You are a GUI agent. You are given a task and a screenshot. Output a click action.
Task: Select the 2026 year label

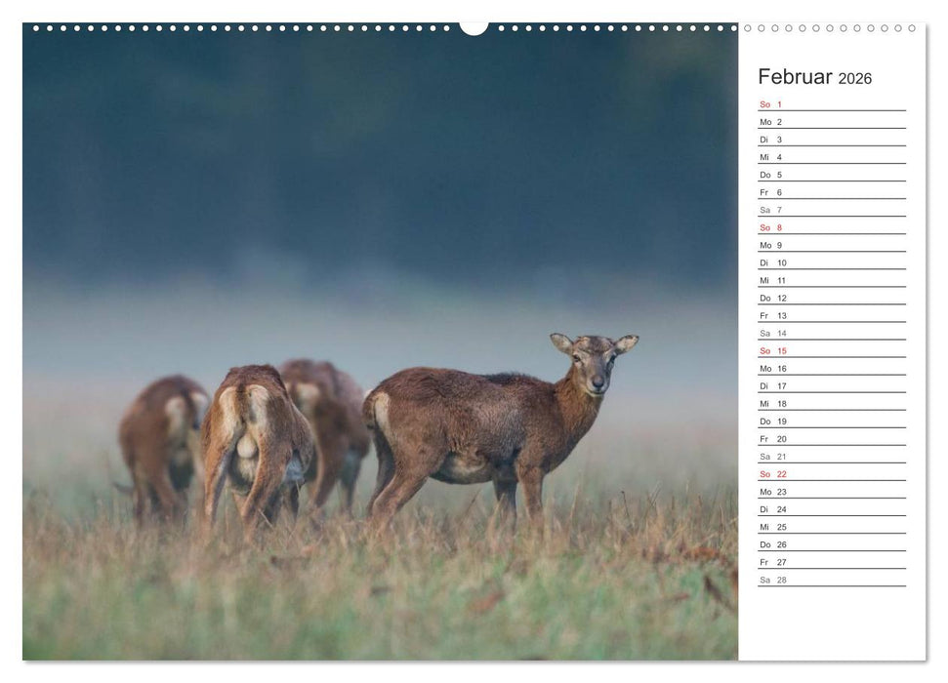click(851, 75)
